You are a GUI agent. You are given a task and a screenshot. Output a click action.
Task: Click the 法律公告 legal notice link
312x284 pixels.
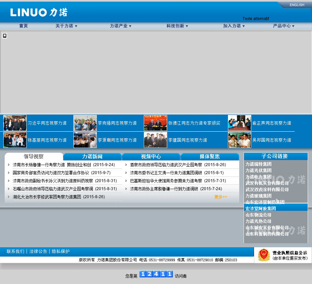click(x=38, y=252)
